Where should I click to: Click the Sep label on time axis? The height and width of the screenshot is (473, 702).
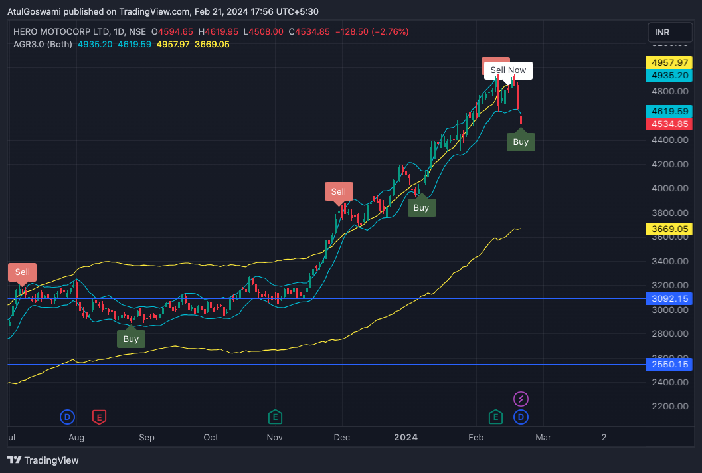pyautogui.click(x=146, y=437)
